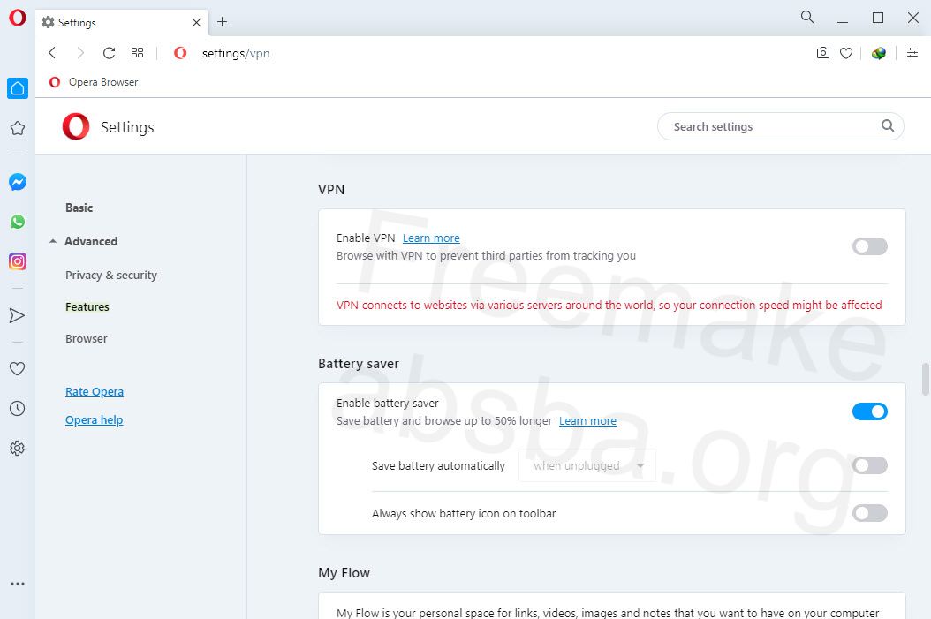Click the red VPN connection speed warning text
Image resolution: width=931 pixels, height=619 pixels.
609,305
